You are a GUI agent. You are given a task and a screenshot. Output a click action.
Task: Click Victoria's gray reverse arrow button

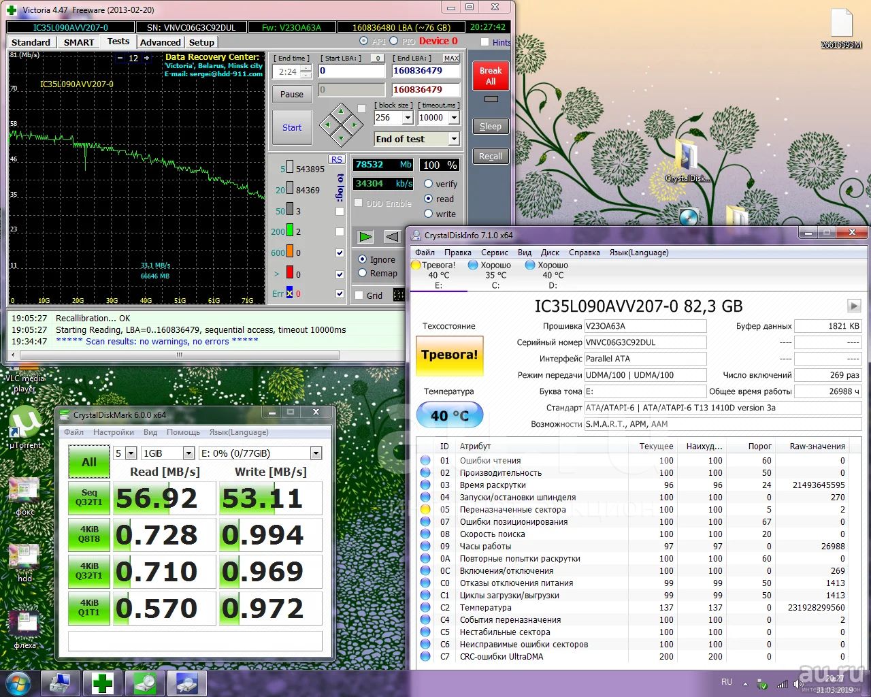(x=391, y=237)
